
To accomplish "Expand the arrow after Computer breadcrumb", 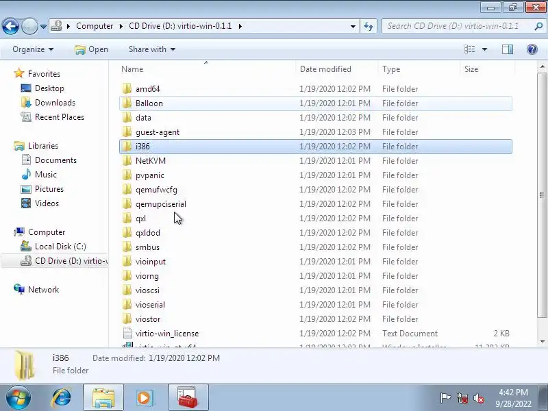I will (x=121, y=26).
